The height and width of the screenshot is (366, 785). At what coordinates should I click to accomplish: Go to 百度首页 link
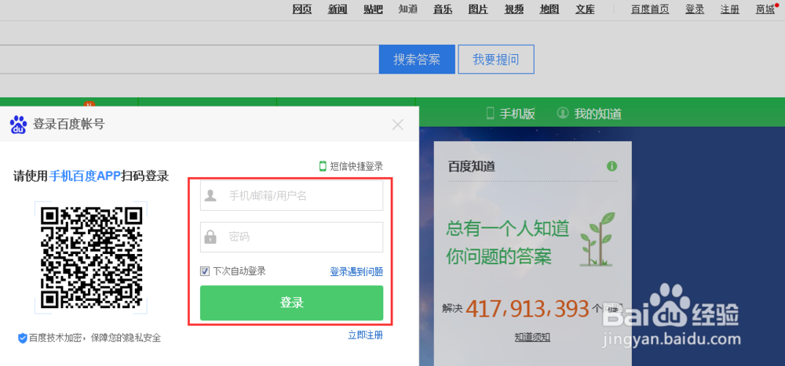coord(650,9)
